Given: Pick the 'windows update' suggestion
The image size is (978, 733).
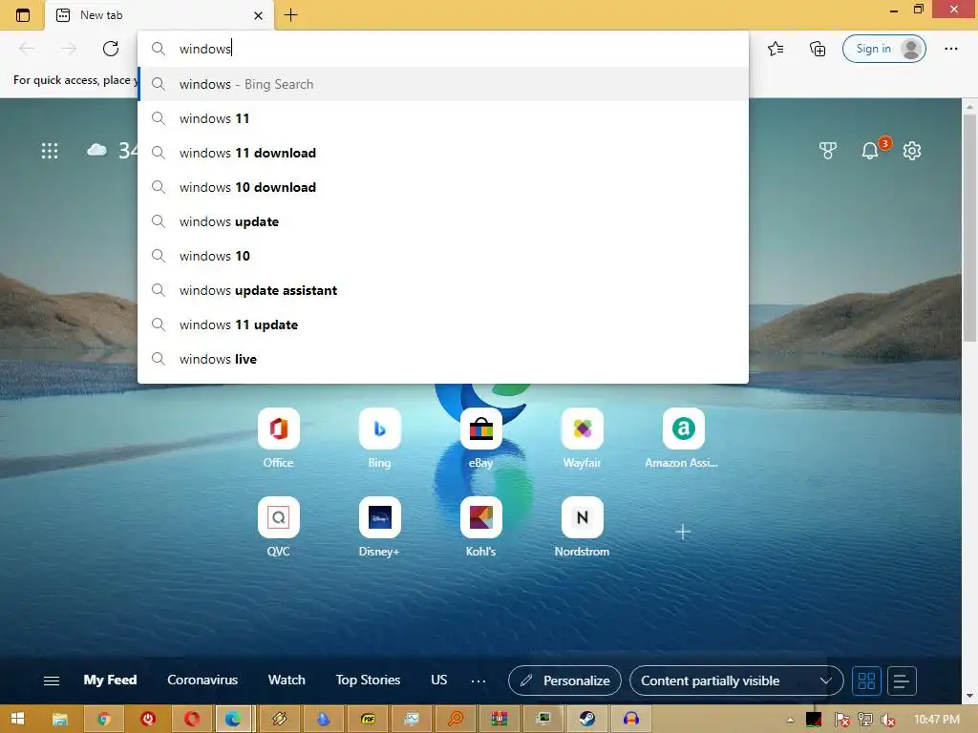Looking at the screenshot, I should pos(443,221).
